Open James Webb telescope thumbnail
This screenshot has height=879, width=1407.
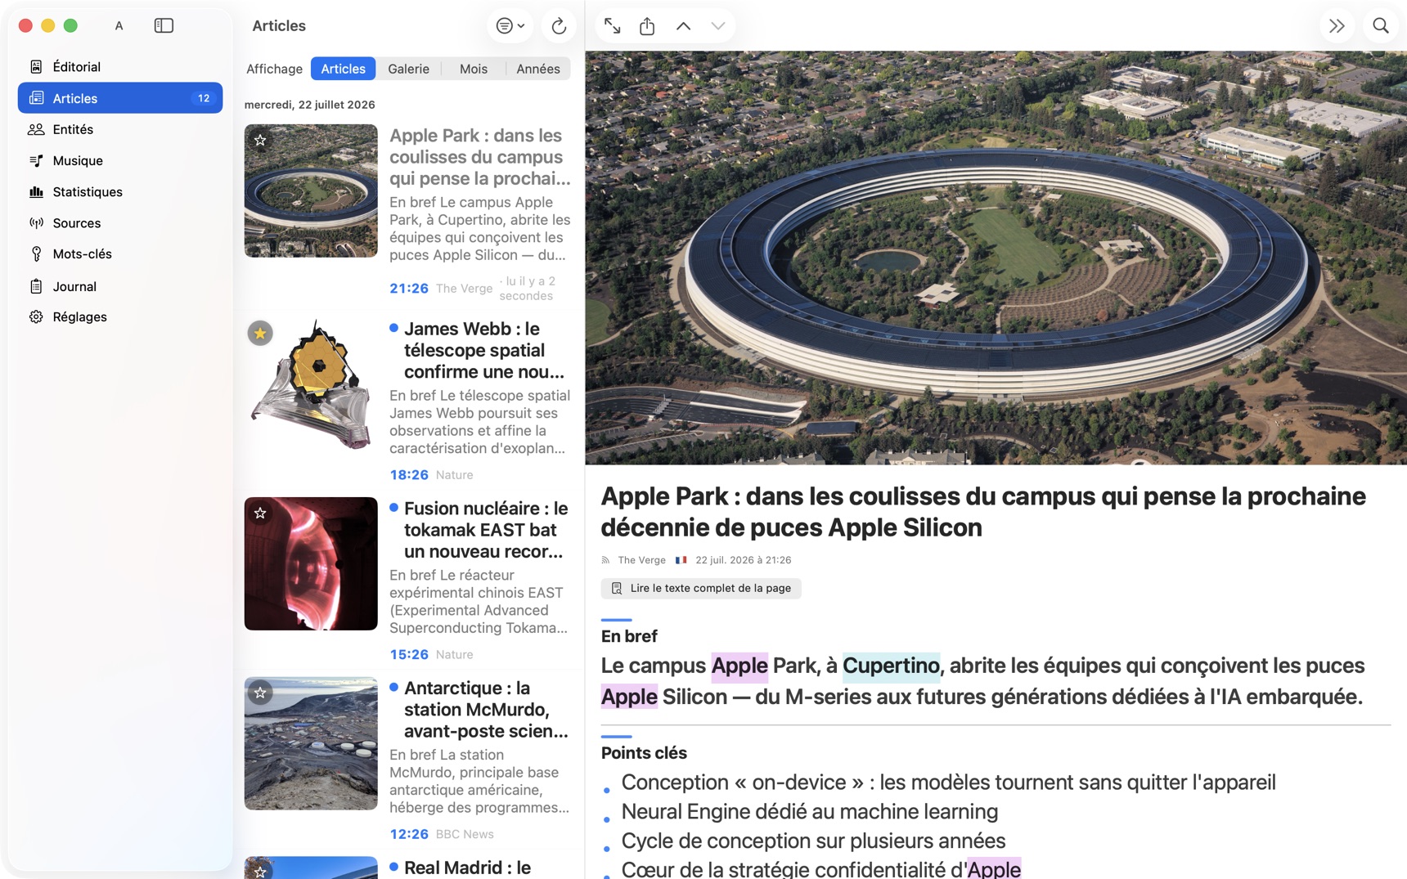tap(311, 383)
